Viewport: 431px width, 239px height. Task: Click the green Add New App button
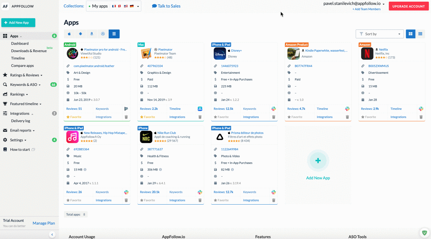(18, 23)
